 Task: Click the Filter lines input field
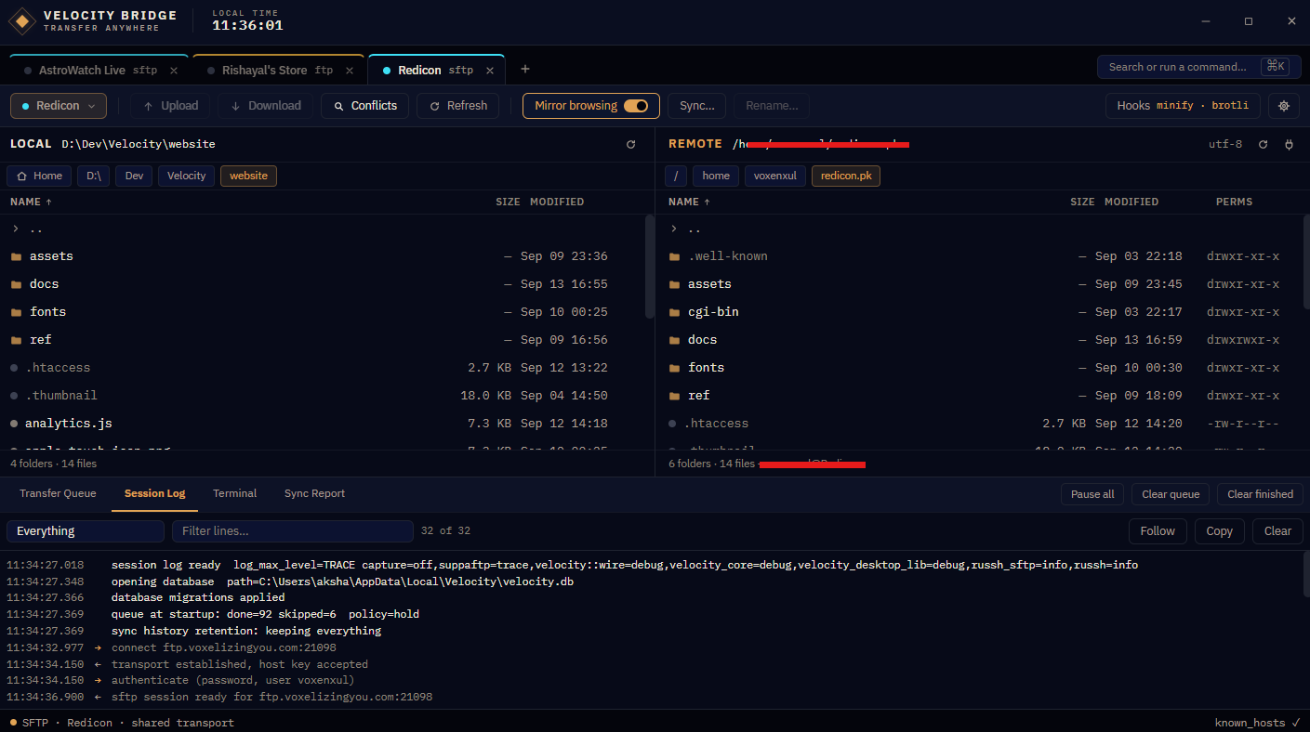click(x=292, y=531)
